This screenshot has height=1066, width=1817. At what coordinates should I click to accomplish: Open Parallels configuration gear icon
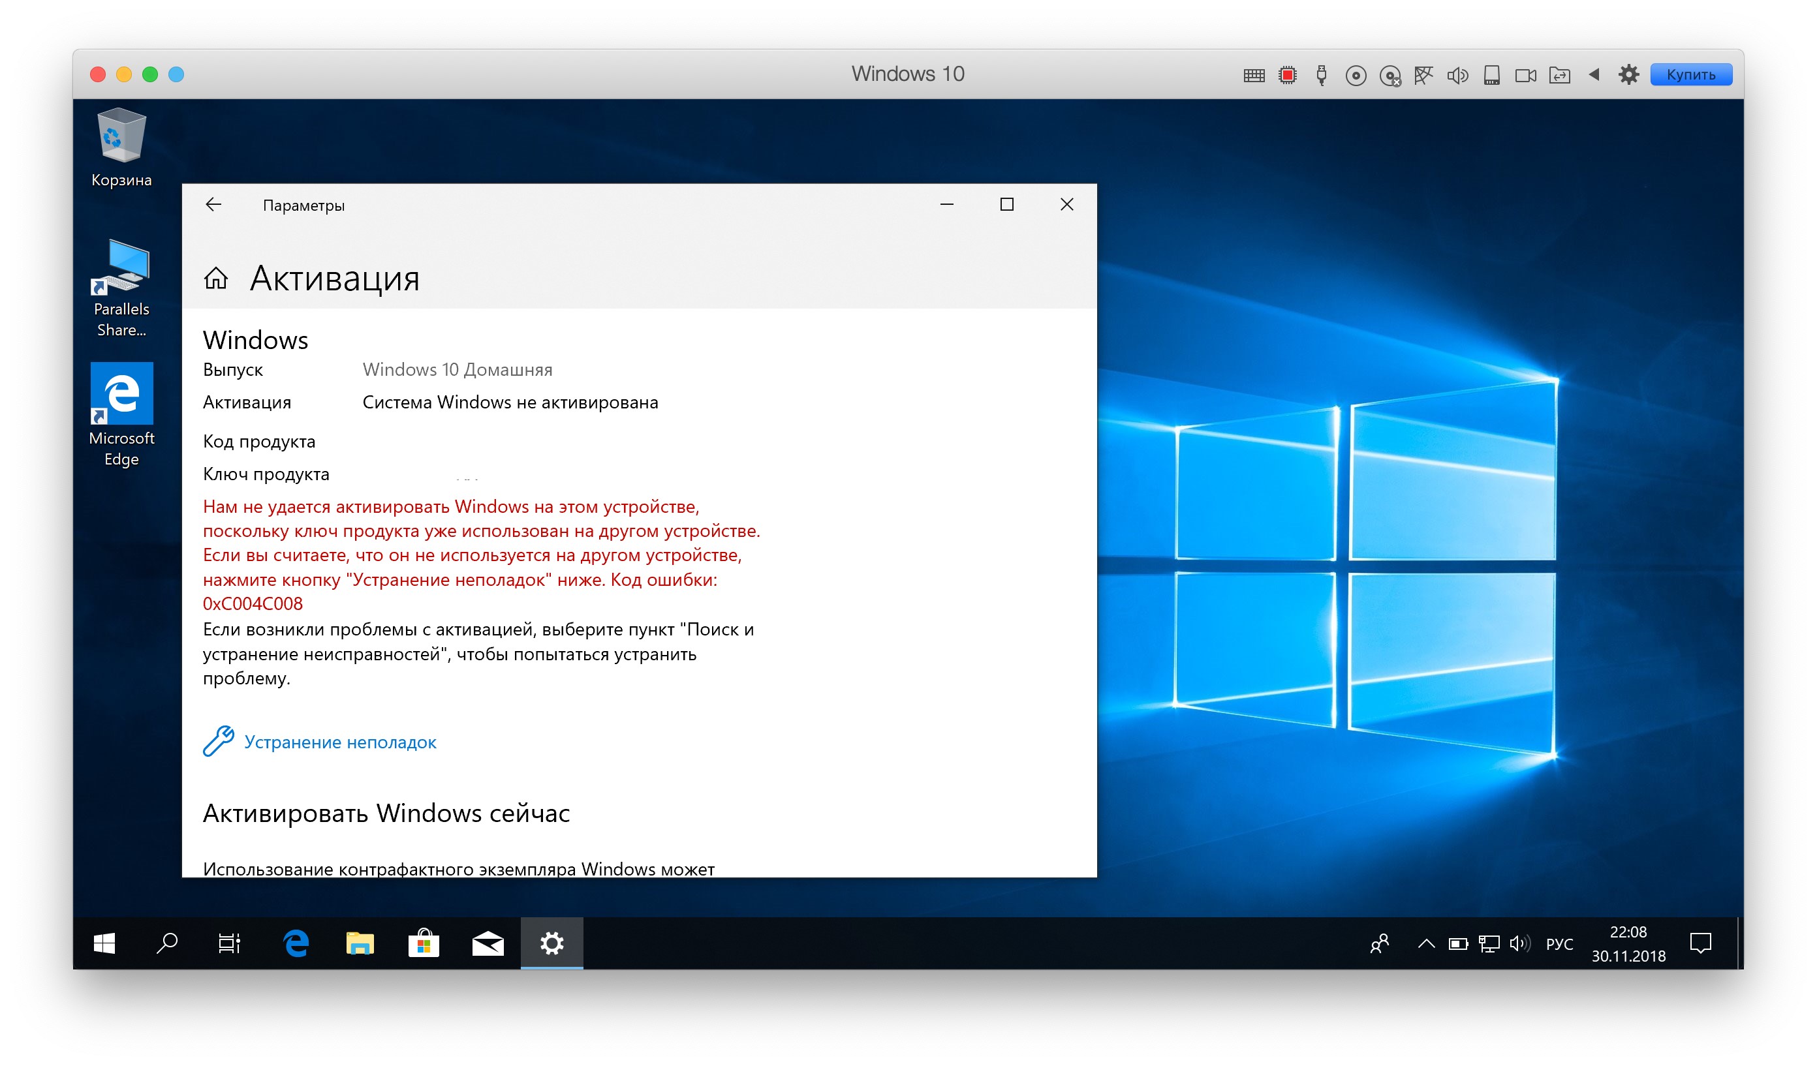(x=1628, y=74)
